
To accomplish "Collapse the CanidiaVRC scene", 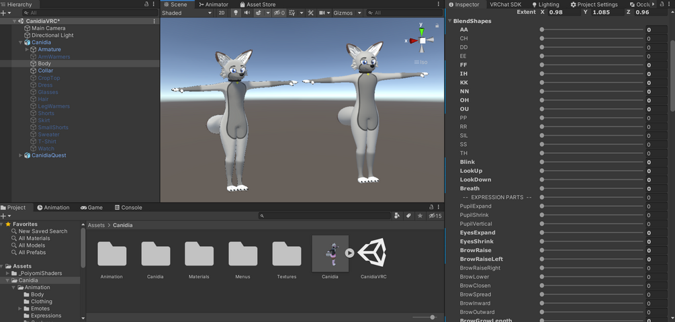I will (x=15, y=21).
